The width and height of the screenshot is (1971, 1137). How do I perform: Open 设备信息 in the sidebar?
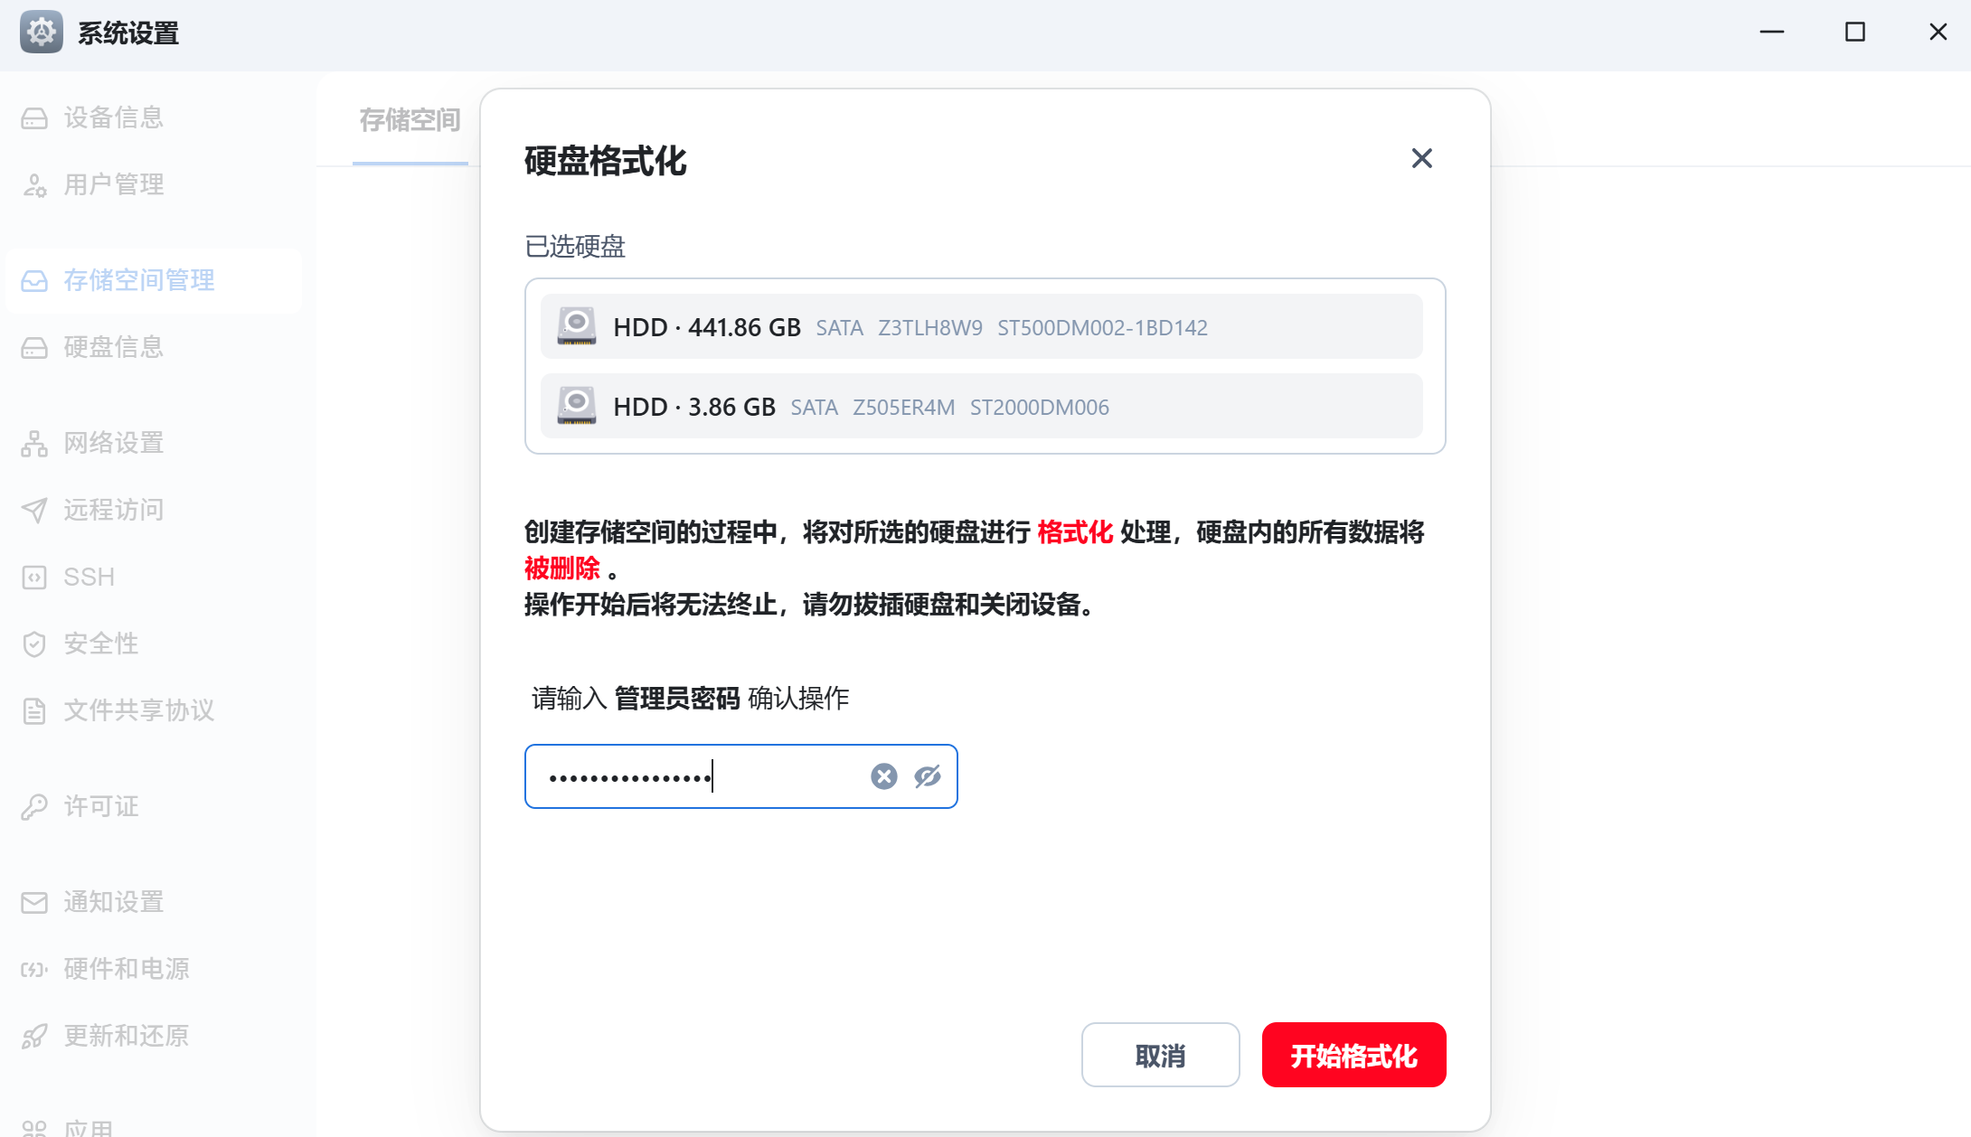pos(112,117)
